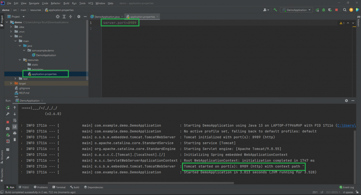This screenshot has height=195, width=361.
Task: Open the DemoApplication run configuration dropdown
Action: [296, 10]
